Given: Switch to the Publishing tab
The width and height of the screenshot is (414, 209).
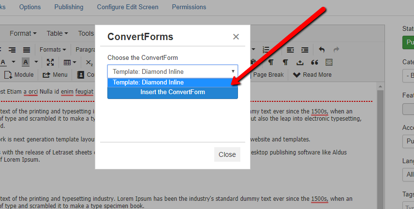Looking at the screenshot, I should pos(69,7).
